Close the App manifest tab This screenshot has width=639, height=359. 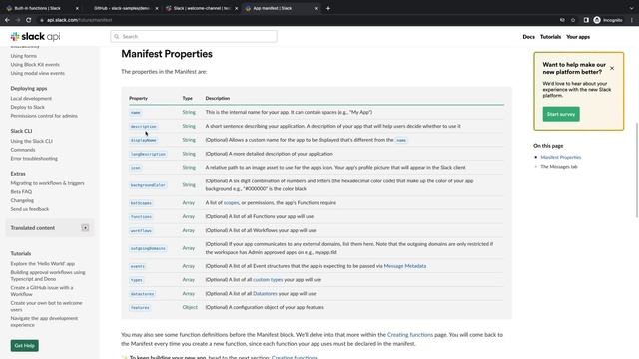pos(316,8)
